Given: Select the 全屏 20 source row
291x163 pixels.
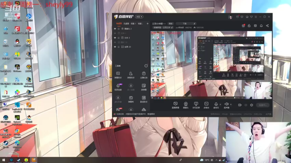Looking at the screenshot, I should (x=131, y=47).
